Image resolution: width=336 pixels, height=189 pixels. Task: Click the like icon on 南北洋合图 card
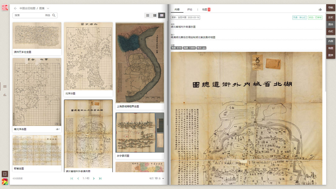(x=58, y=129)
